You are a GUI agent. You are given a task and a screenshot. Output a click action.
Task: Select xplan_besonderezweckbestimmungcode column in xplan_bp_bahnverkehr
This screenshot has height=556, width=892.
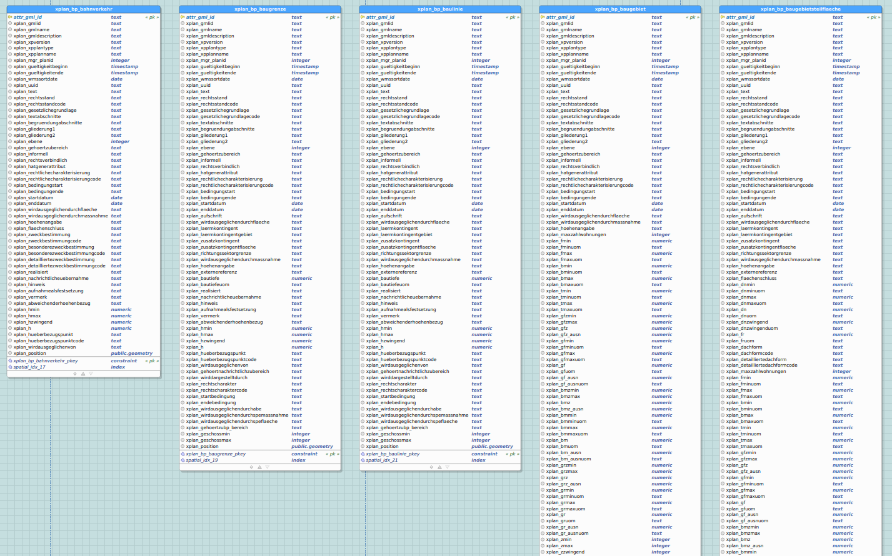84,254
